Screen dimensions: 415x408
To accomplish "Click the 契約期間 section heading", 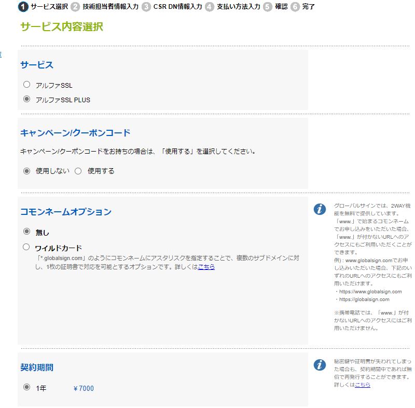I will point(37,367).
